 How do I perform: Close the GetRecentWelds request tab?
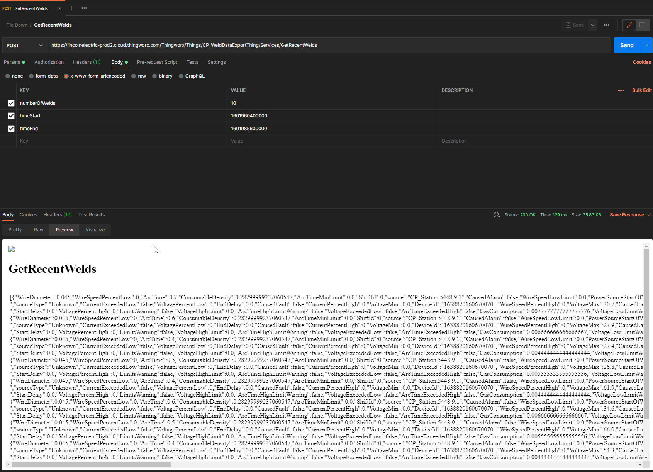[x=60, y=8]
